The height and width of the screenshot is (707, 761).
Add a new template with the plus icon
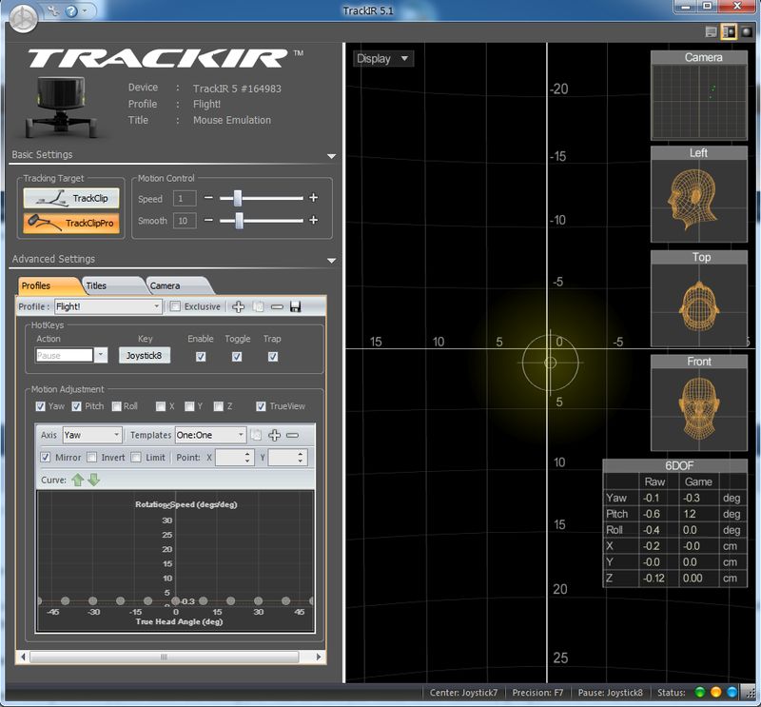tap(274, 435)
